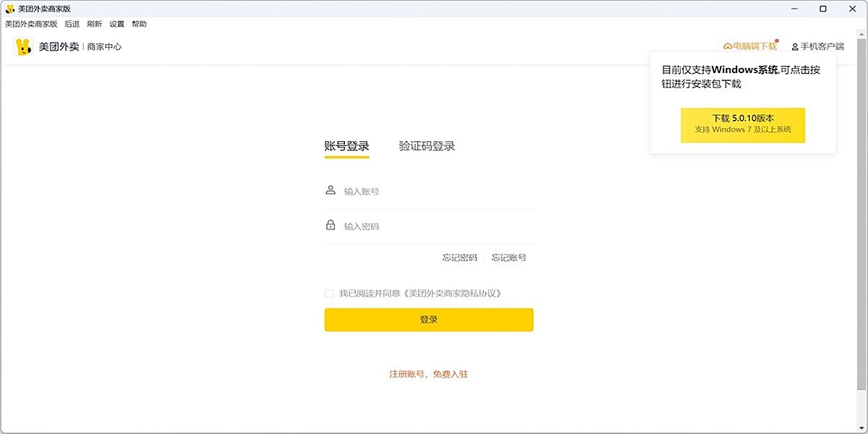Click the 下载 5.0.10版本 download button
Image resolution: width=868 pixels, height=434 pixels.
point(743,124)
